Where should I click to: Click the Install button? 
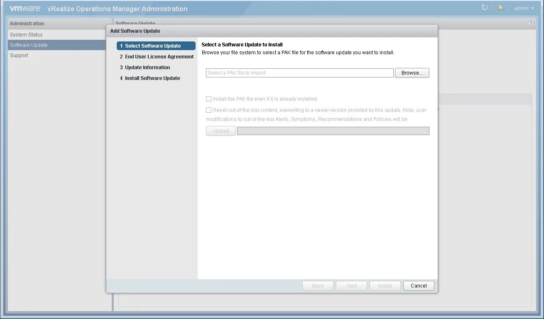[385, 286]
